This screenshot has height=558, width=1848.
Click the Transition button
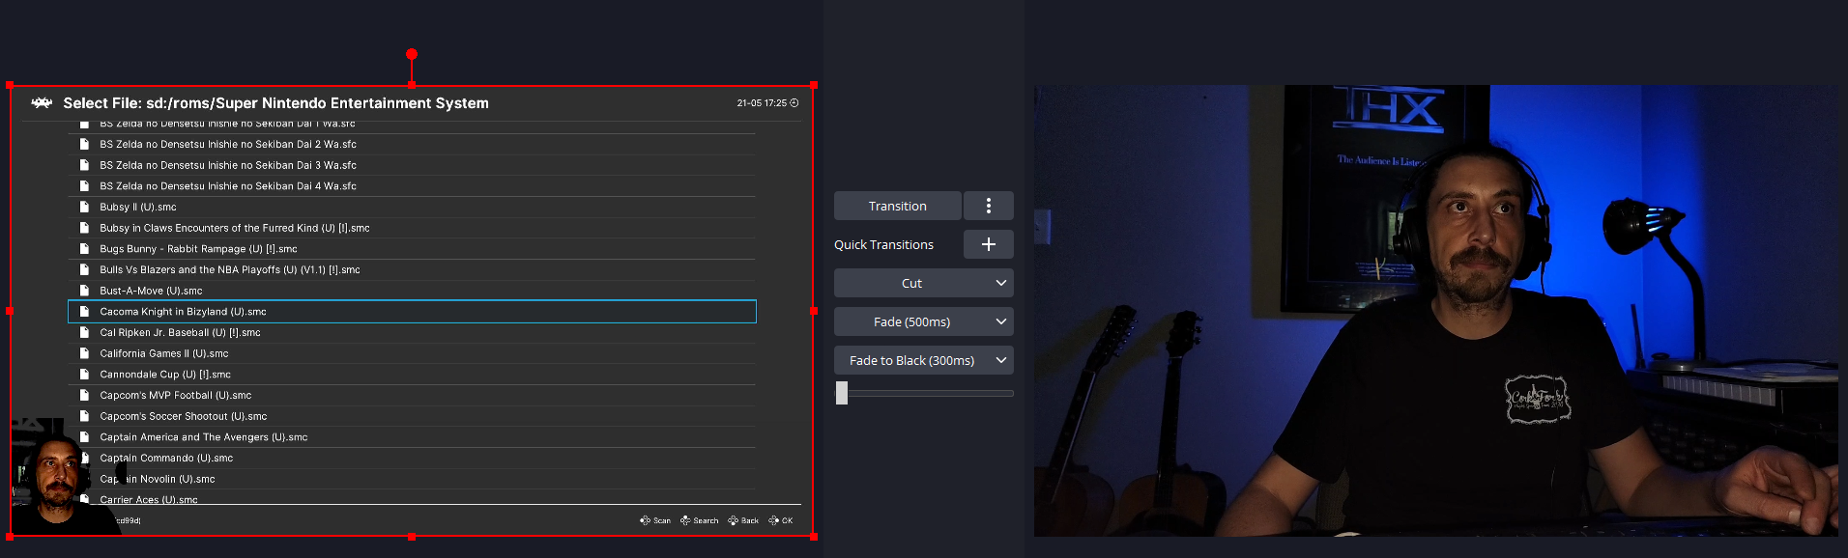898,206
